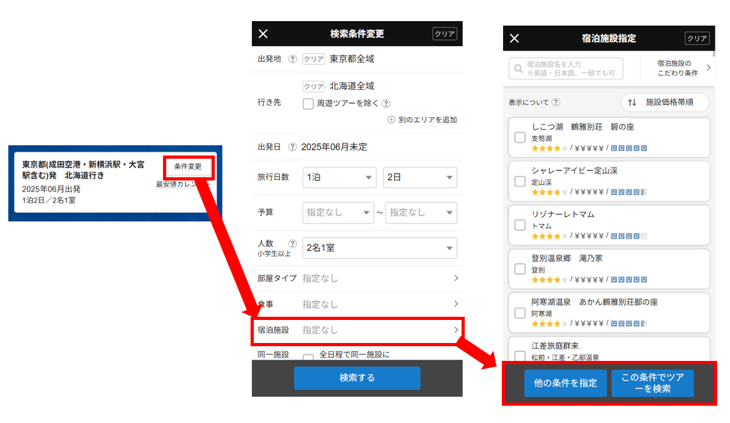
Task: Click help icon next to 人数
Action: coord(292,243)
